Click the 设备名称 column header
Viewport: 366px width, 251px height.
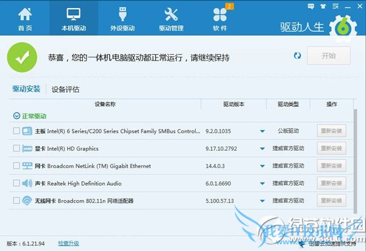pyautogui.click(x=105, y=104)
